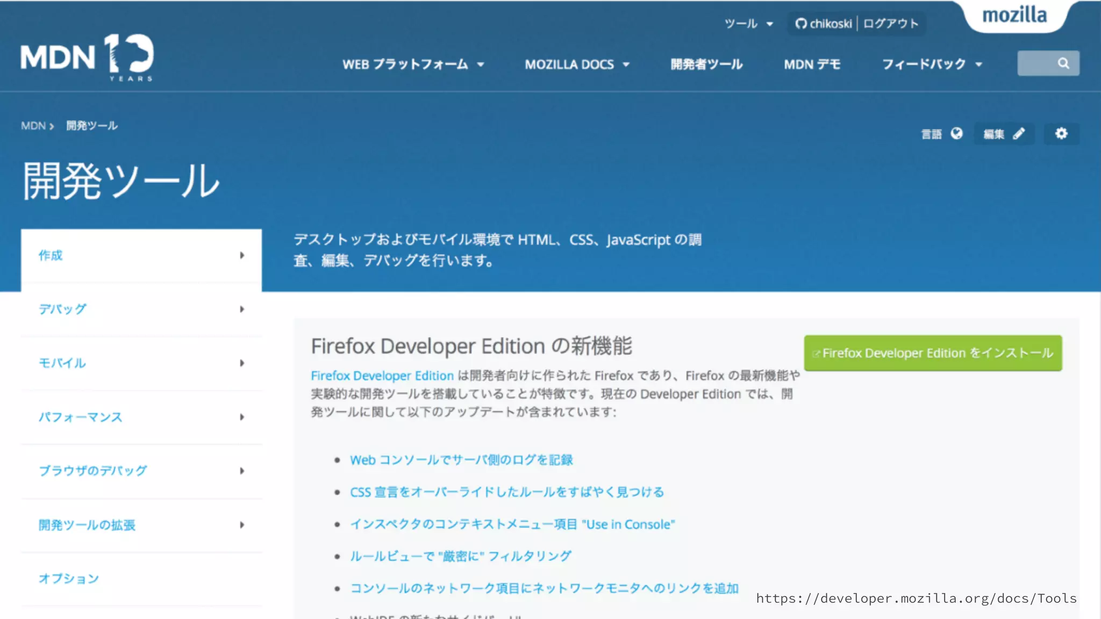Expand the フィードバック menu
Screen dimensions: 1101x619
(x=933, y=64)
